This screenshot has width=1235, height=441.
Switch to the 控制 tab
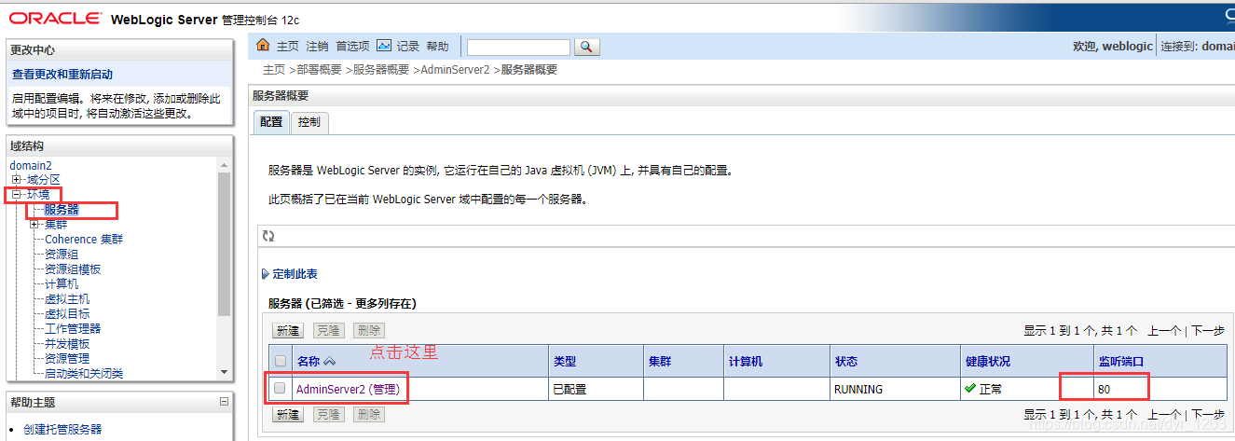click(309, 122)
